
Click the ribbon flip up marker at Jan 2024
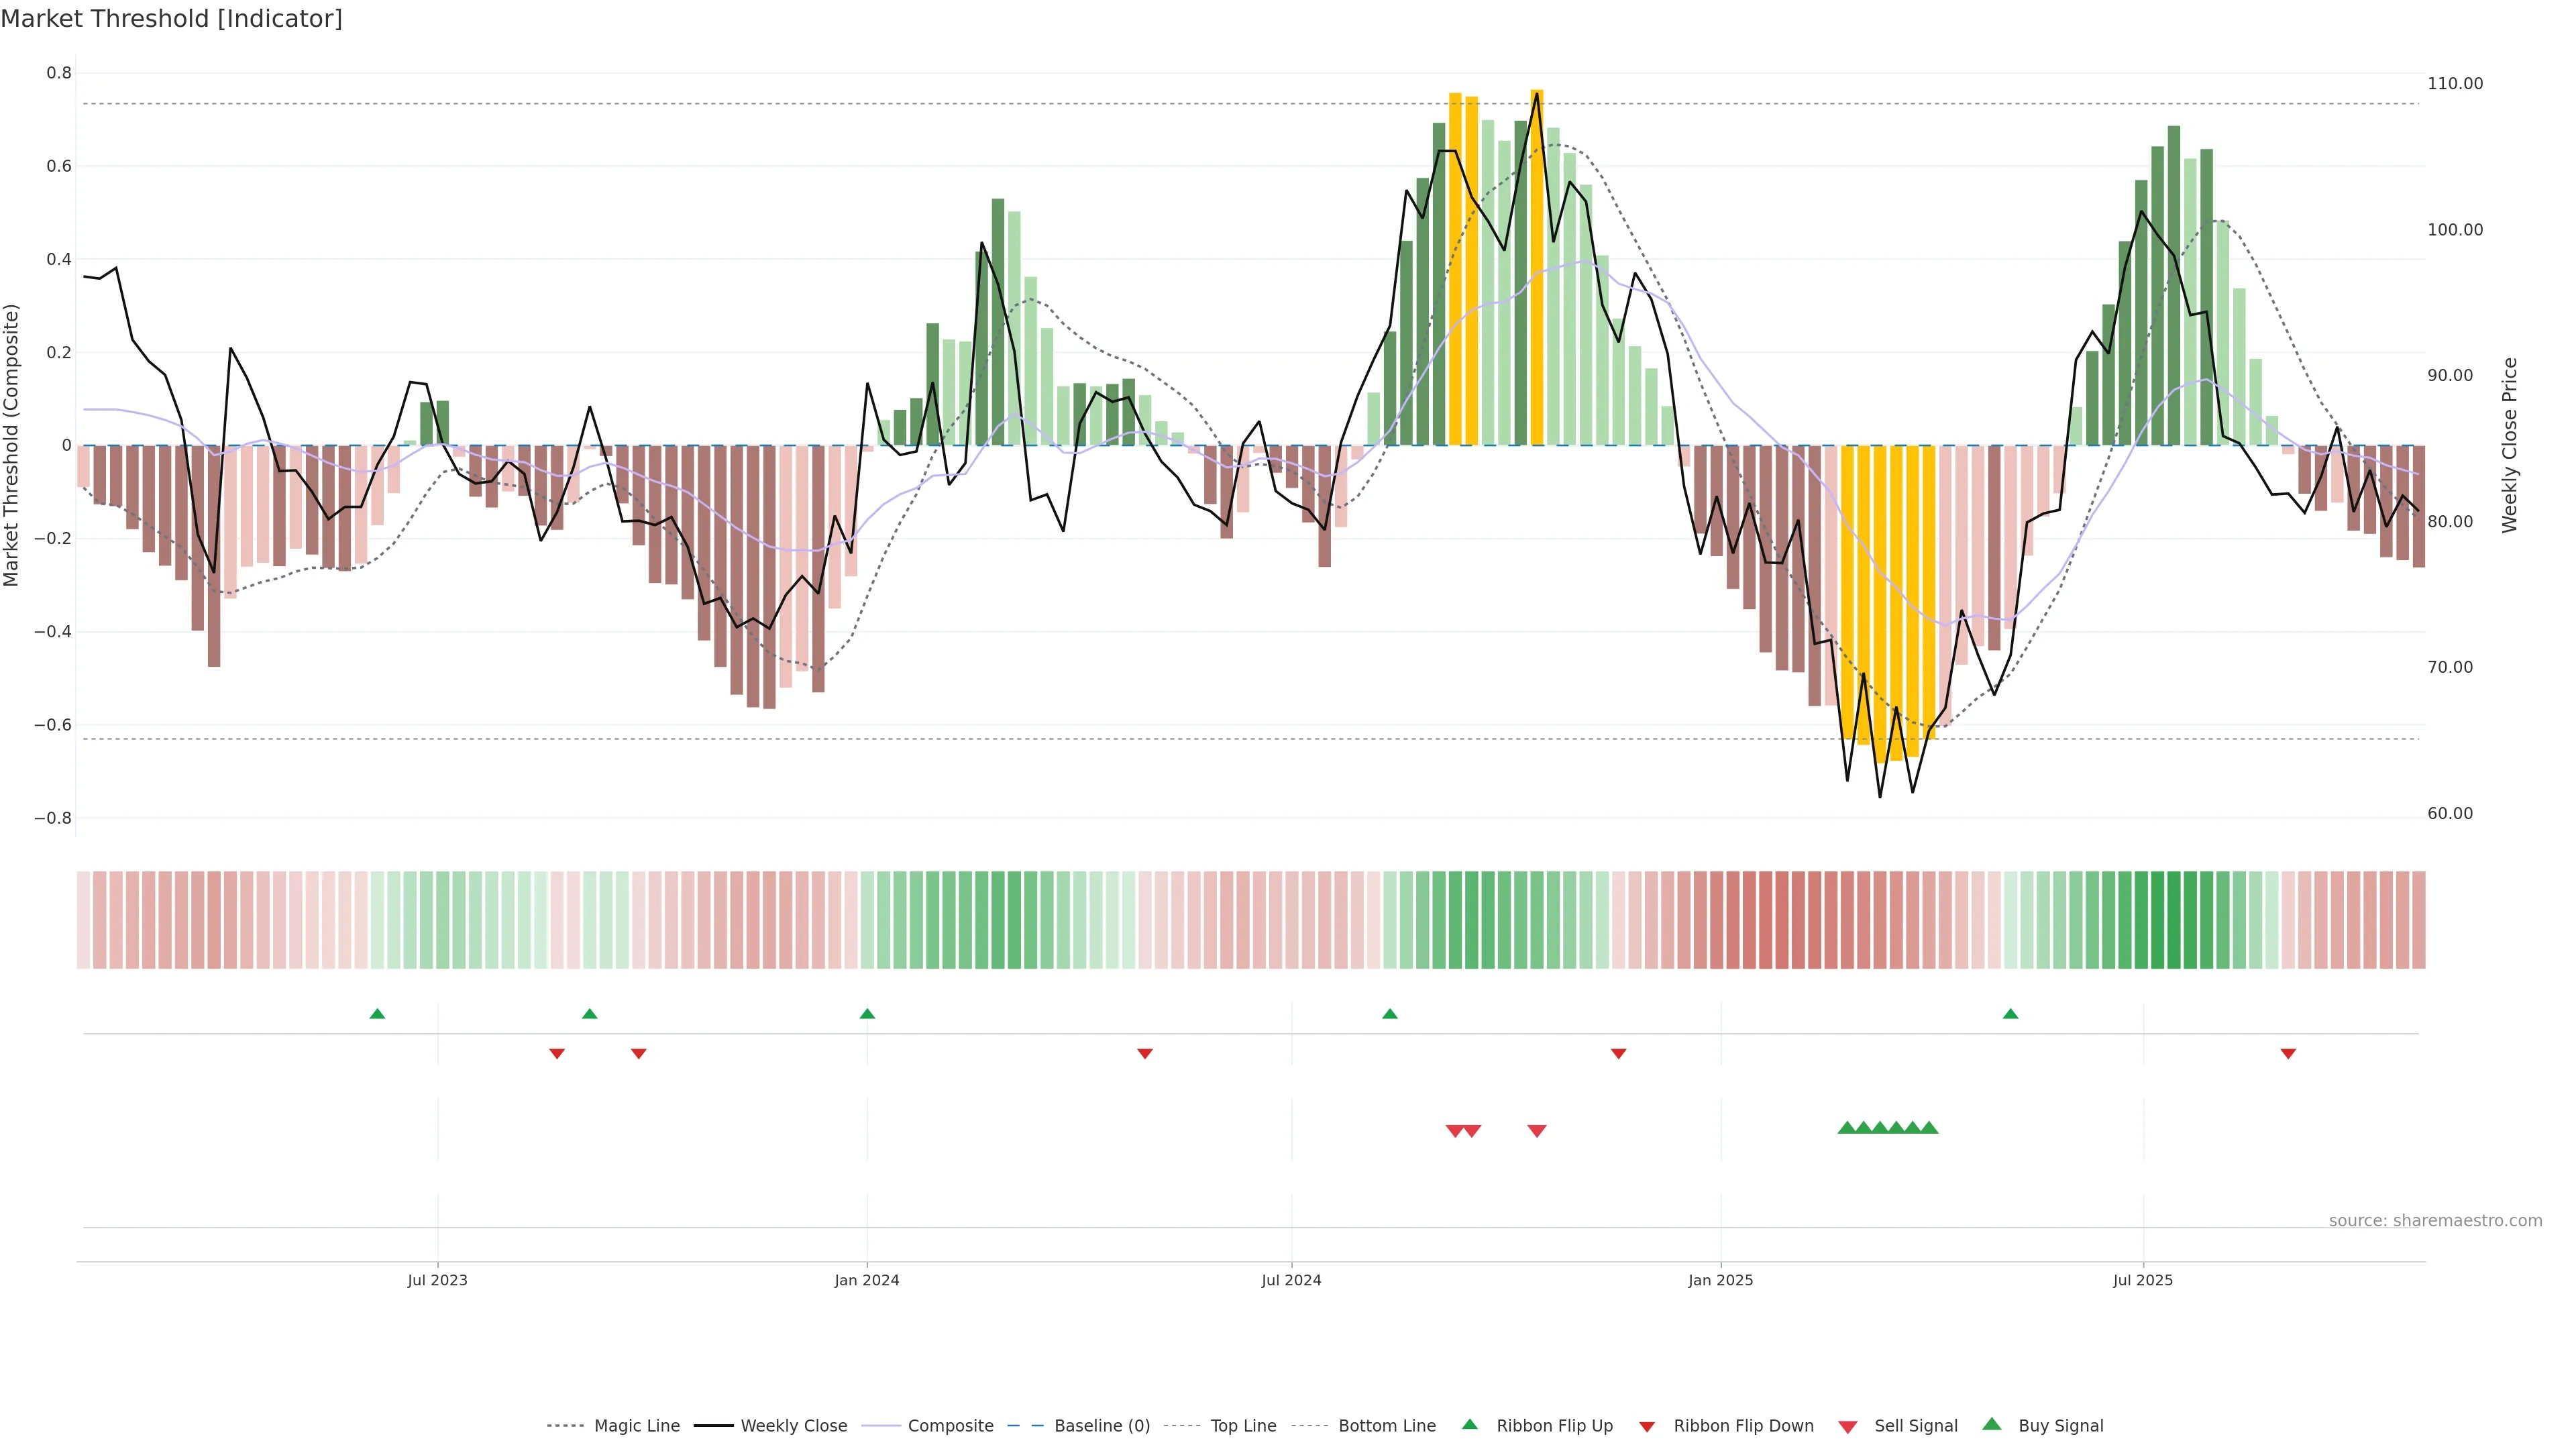pos(867,1014)
